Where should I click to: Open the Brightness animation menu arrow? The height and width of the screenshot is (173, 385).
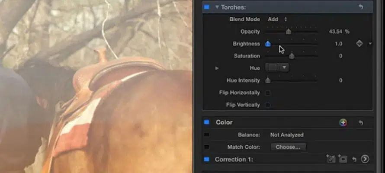click(x=370, y=44)
